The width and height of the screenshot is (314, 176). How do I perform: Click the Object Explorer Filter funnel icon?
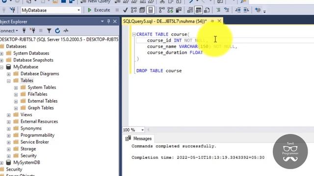tap(49, 30)
